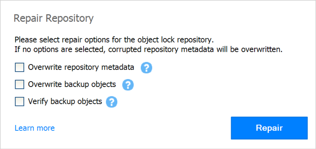
Task: Click question mark next to metadata option
Action: coord(146,68)
